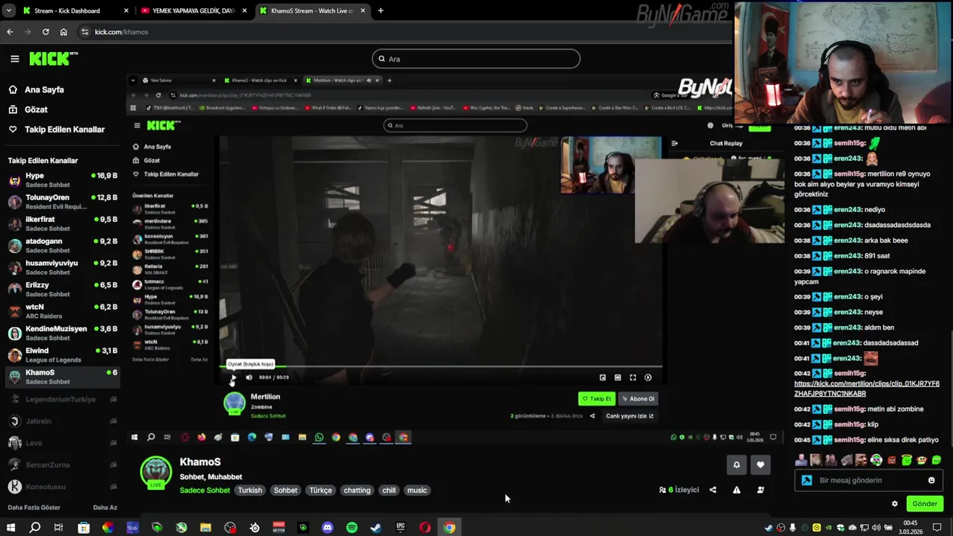The image size is (953, 536).
Task: Reload the page
Action: pos(45,32)
